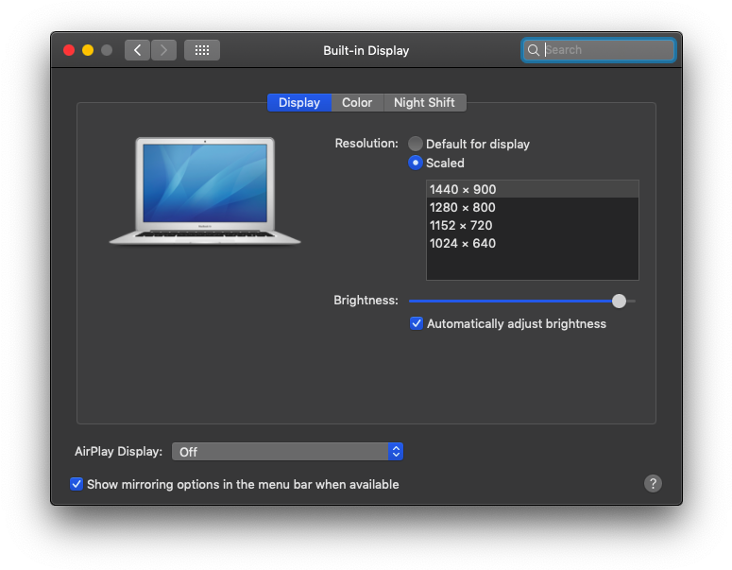Choose 1152 × 720 resolution
732x570 pixels.
(x=461, y=225)
